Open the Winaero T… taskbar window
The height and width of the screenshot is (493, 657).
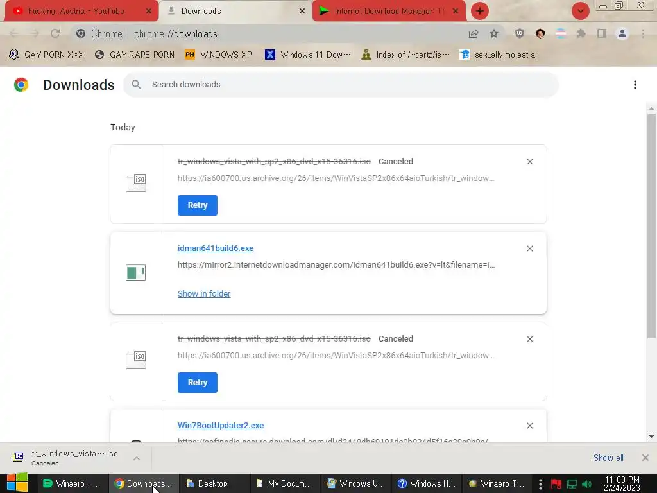pos(498,484)
